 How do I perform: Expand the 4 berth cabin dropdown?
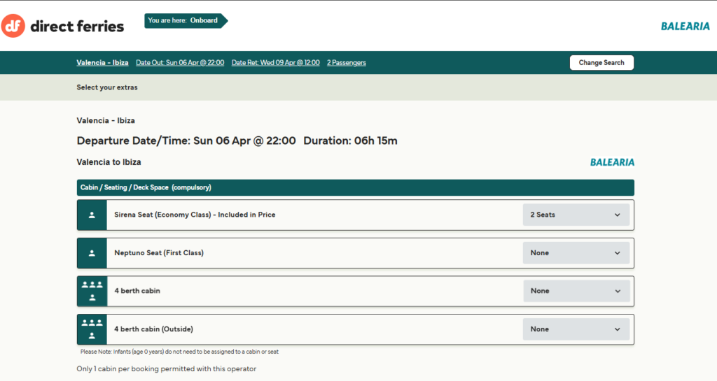pos(576,291)
